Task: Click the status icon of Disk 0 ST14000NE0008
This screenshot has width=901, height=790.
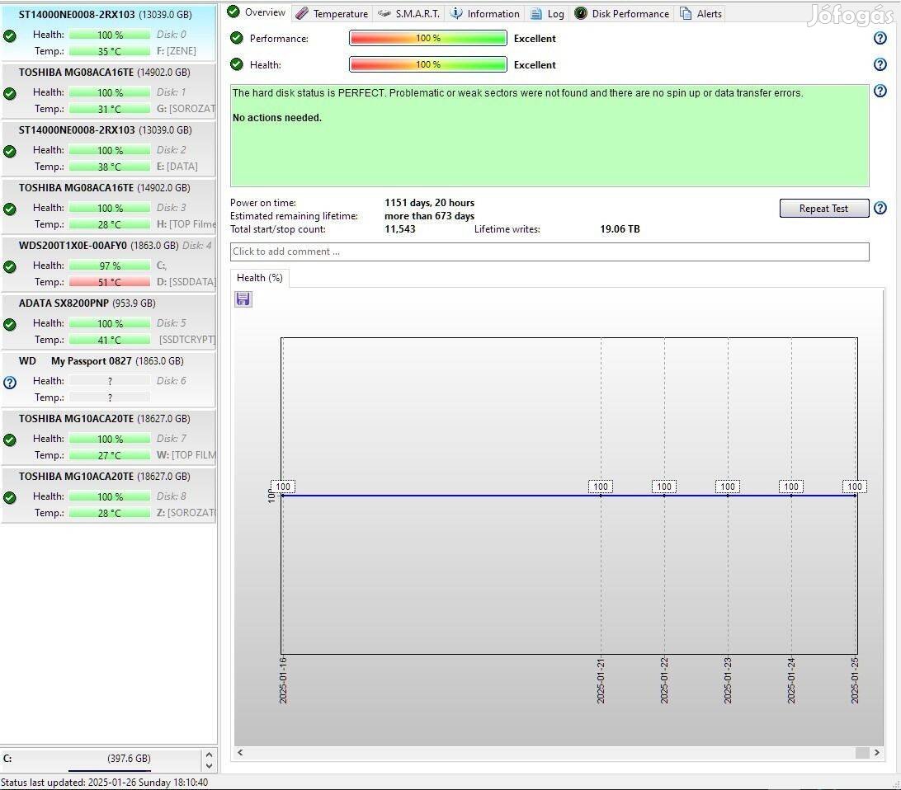Action: [10, 36]
